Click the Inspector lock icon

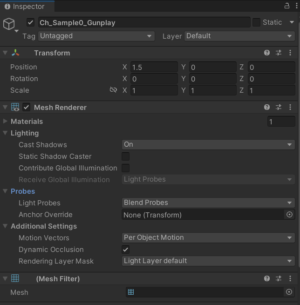[287, 6]
